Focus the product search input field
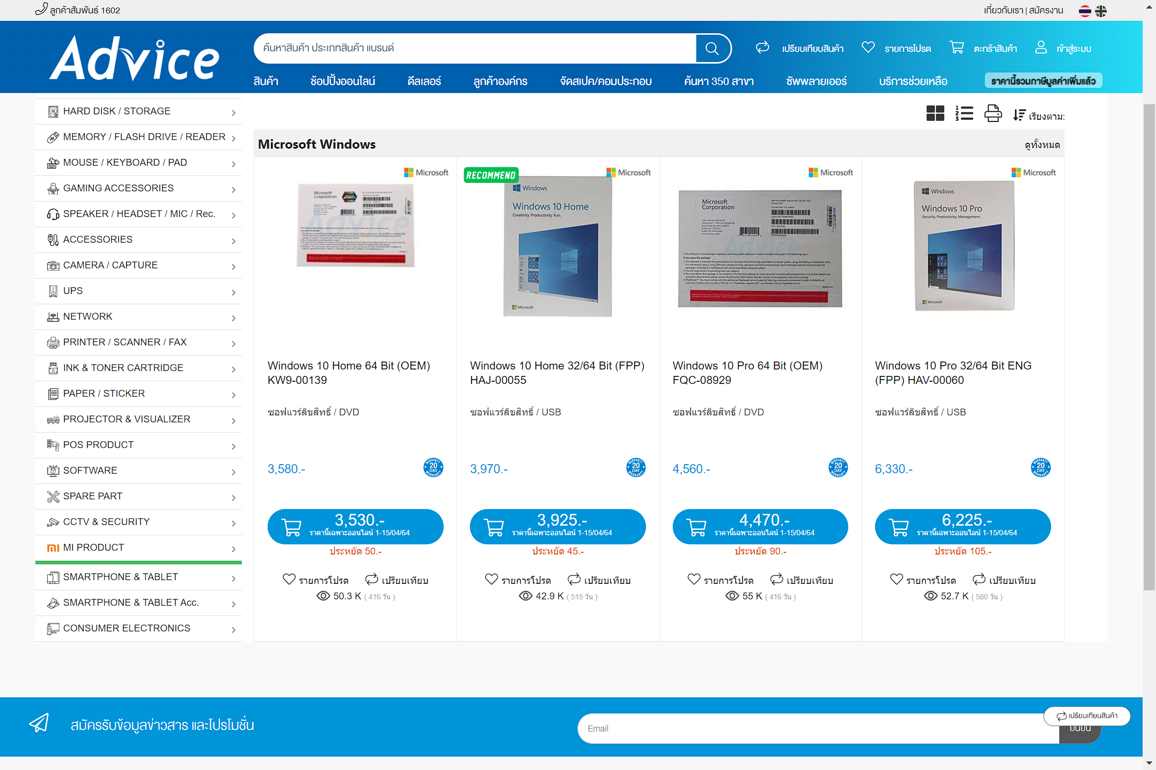Viewport: 1156px width, 770px height. coord(475,48)
